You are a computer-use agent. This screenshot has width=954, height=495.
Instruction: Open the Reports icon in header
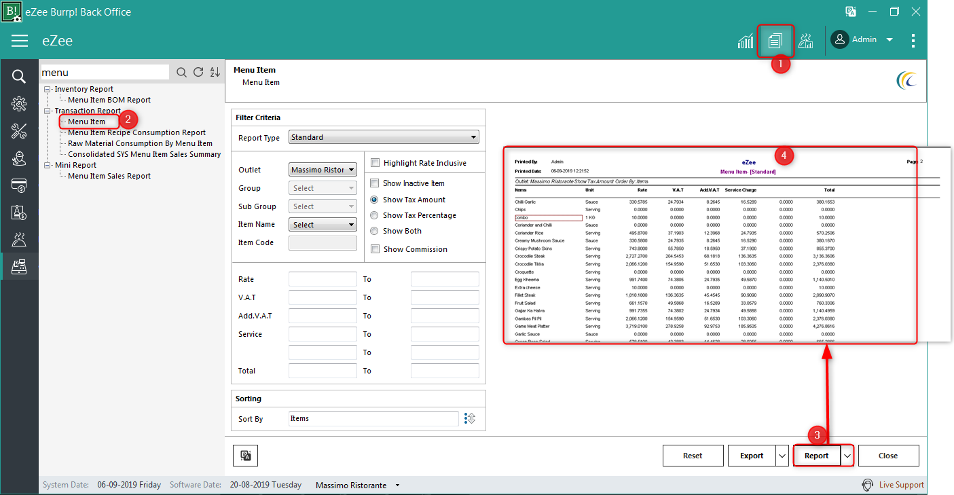point(775,41)
